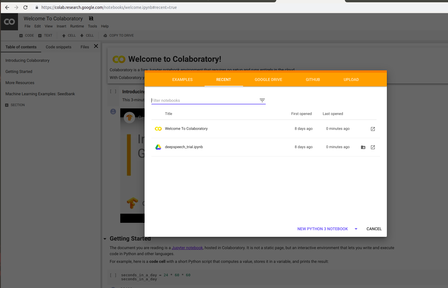Screen dimensions: 448x288
Task: Switch to the Files tab
Action: point(85,47)
